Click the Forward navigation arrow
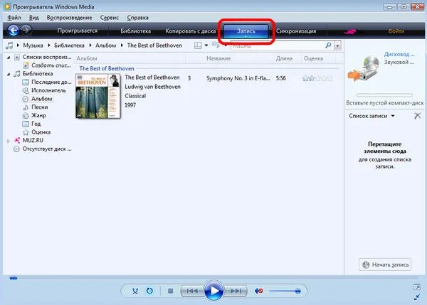The height and width of the screenshot is (305, 427). 26,30
